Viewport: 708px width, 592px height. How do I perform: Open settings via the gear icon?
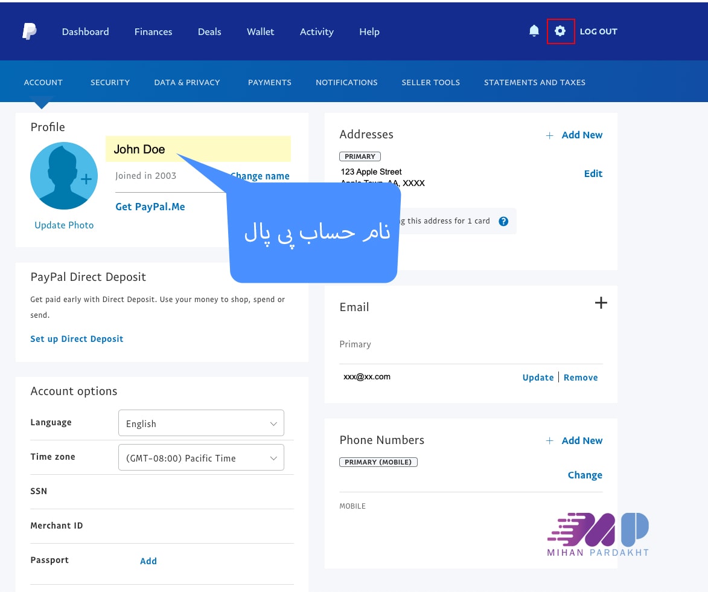click(560, 31)
